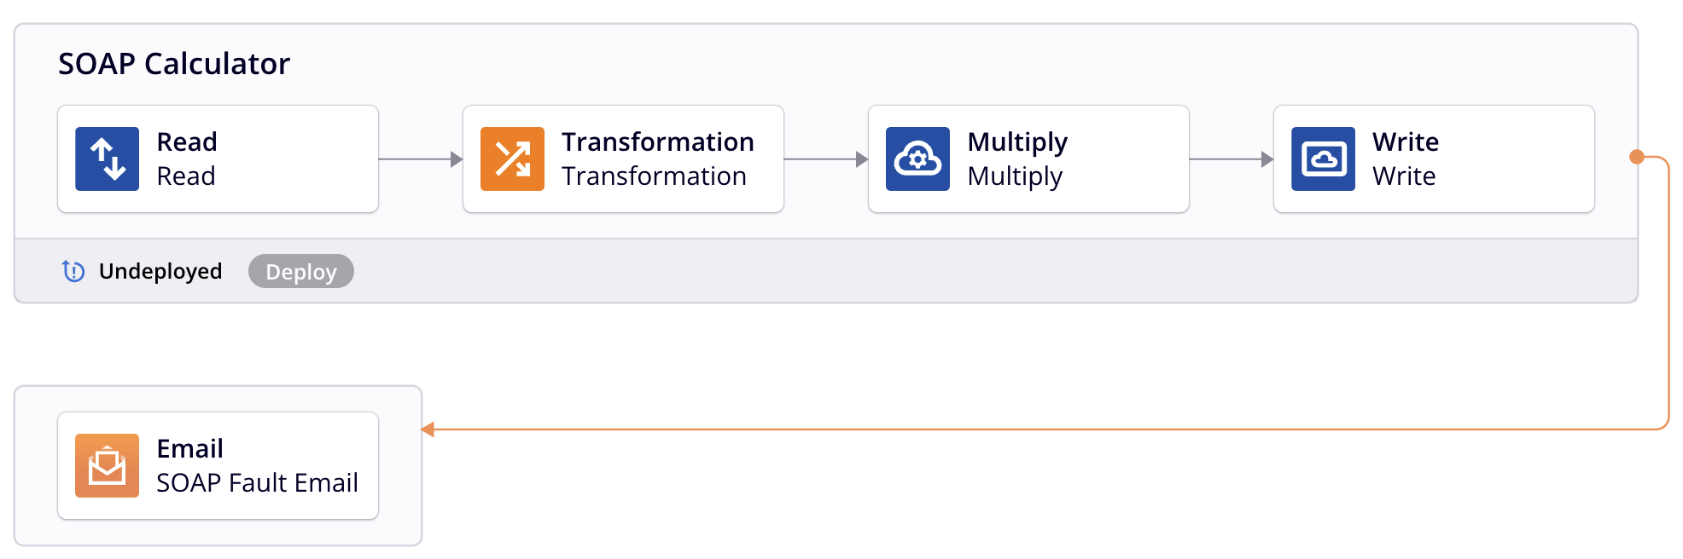Select the orange connector dot on SOAP Calculator
1683x559 pixels.
point(1636,157)
